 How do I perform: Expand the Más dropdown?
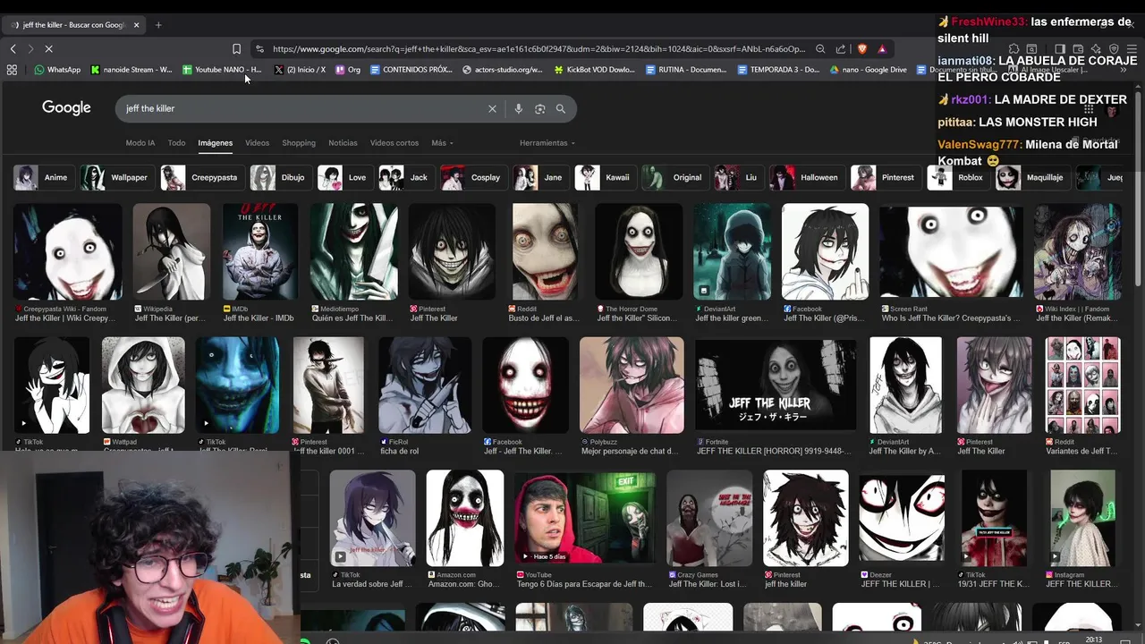click(x=442, y=143)
